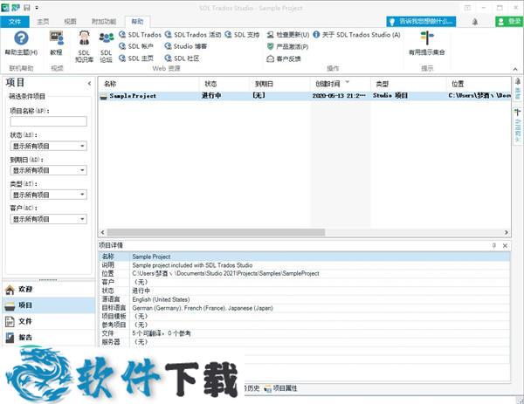Go to the 项目 projects view

tap(49, 305)
